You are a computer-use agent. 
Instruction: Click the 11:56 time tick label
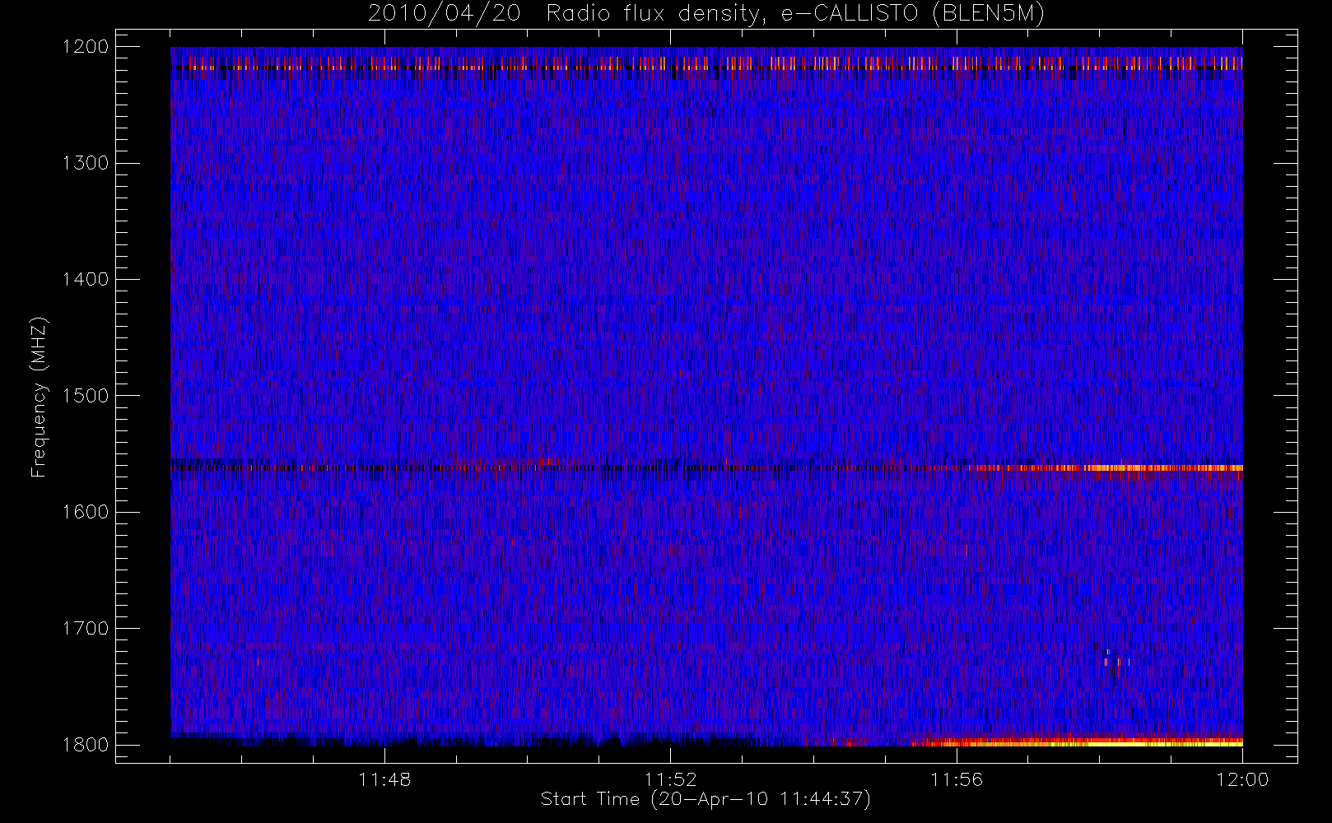click(957, 779)
